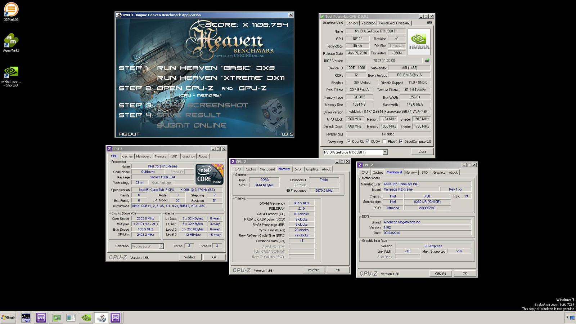Click the BIOS date 09/23/2010 field
The width and height of the screenshot is (576, 324).
click(x=427, y=233)
